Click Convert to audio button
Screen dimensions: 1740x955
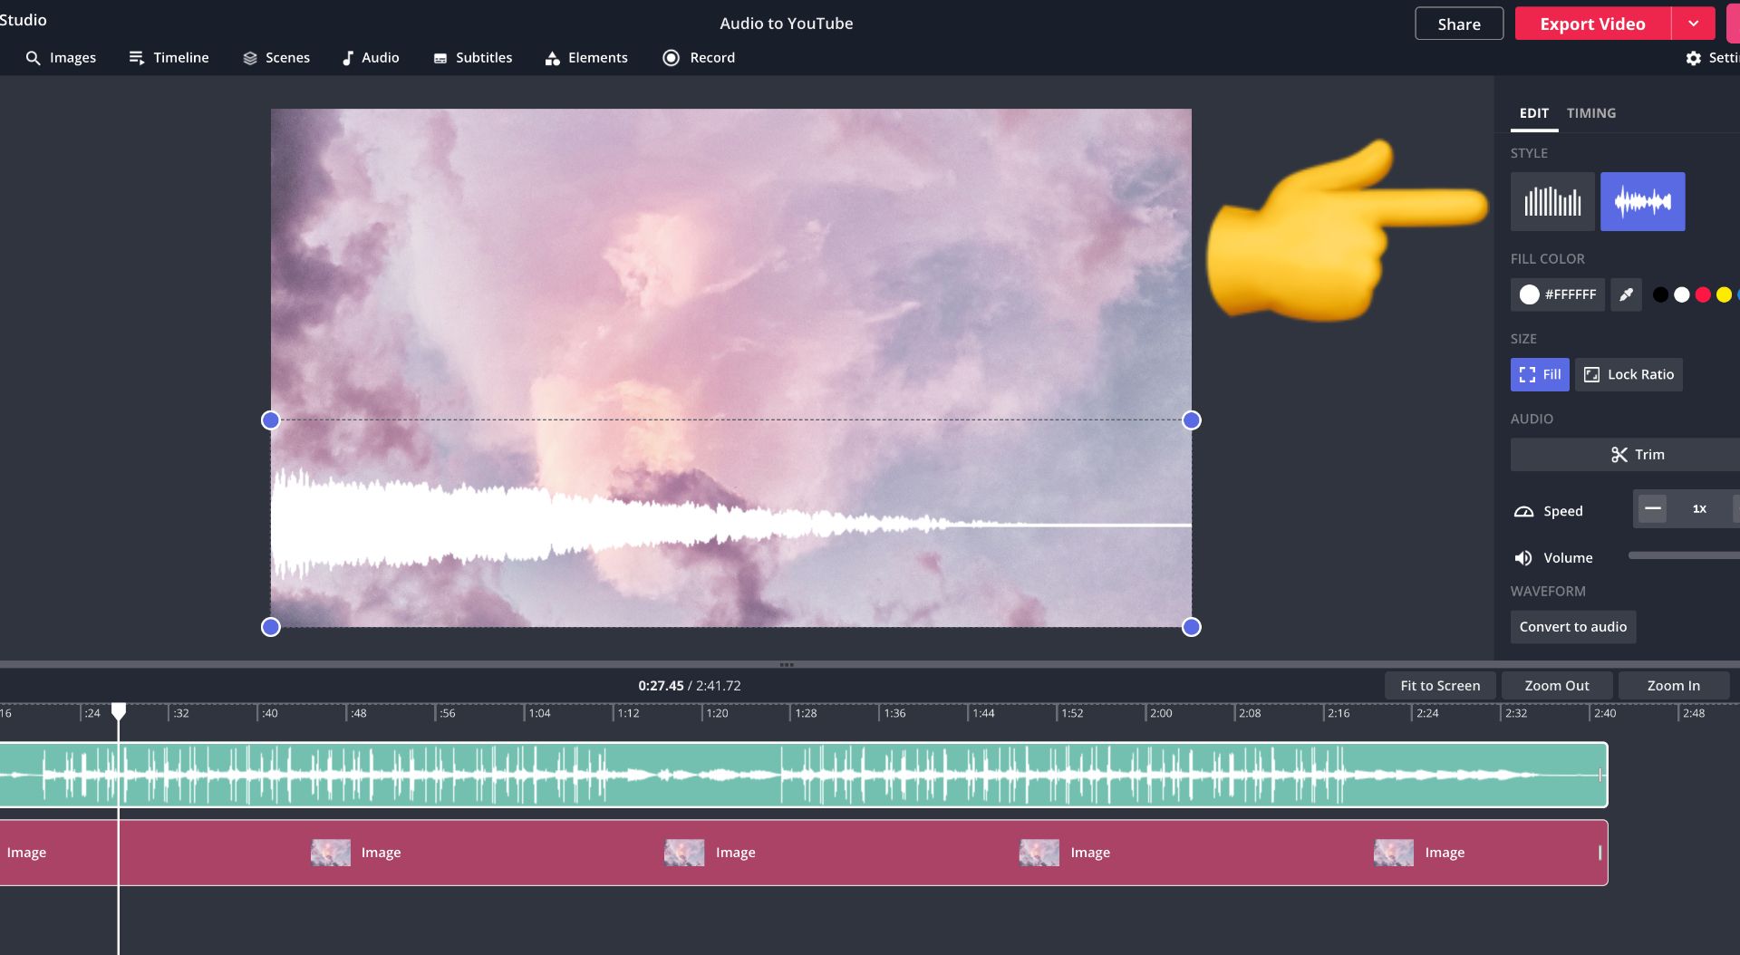(x=1572, y=627)
